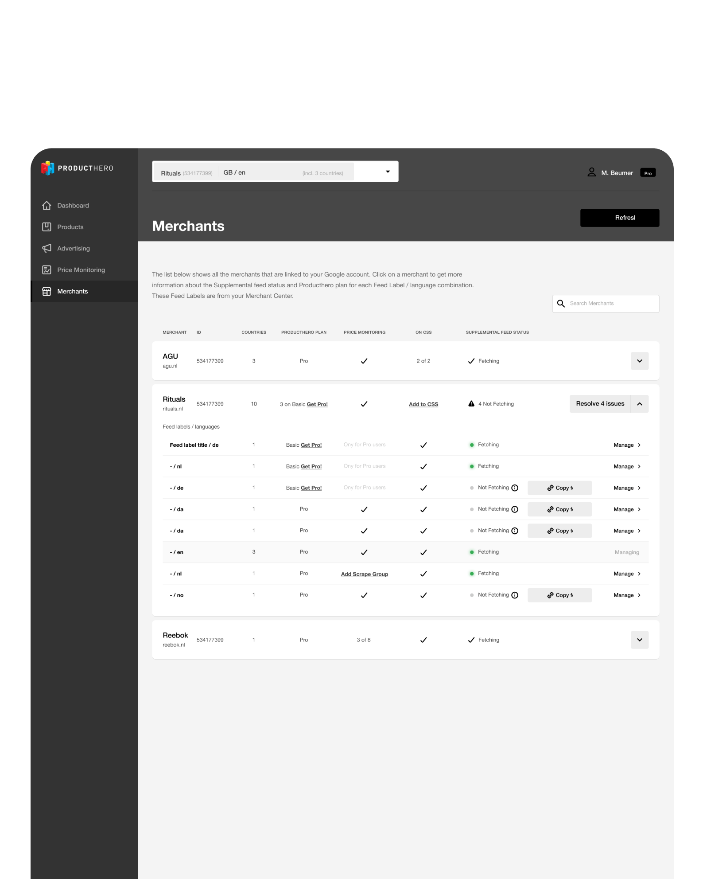Click Get Pro! link in Rituals row
703x879 pixels.
click(x=317, y=404)
